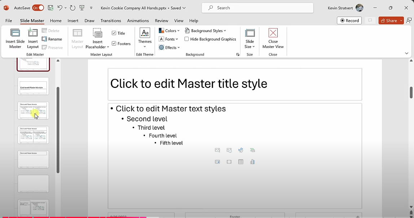Click the Insert Slide Master icon

coord(15,33)
